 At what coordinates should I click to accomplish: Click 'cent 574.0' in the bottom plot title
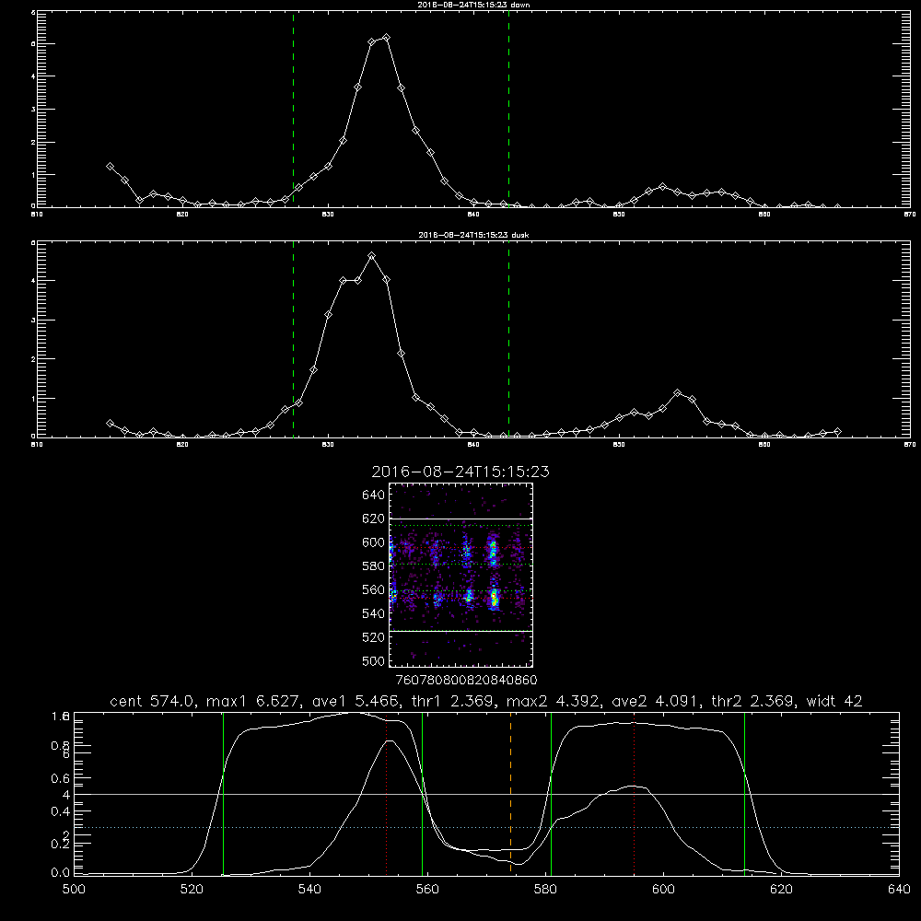152,701
